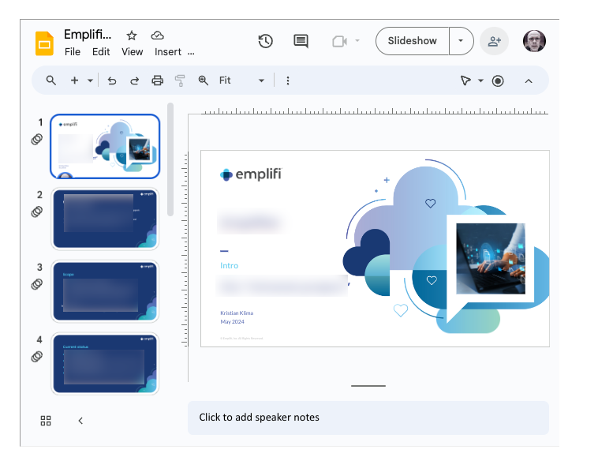The width and height of the screenshot is (598, 472).
Task: Click the video call camera icon
Action: click(x=339, y=41)
